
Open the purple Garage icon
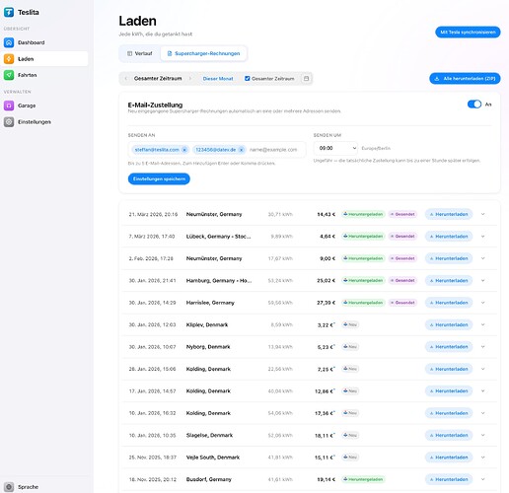pyautogui.click(x=9, y=106)
